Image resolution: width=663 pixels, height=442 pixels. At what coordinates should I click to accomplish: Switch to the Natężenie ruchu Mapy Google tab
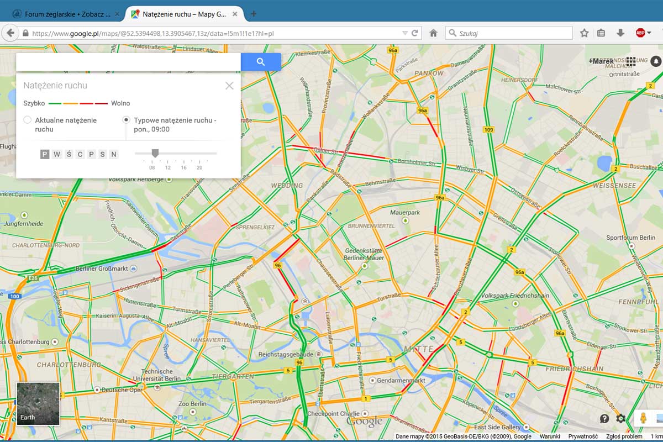184,14
